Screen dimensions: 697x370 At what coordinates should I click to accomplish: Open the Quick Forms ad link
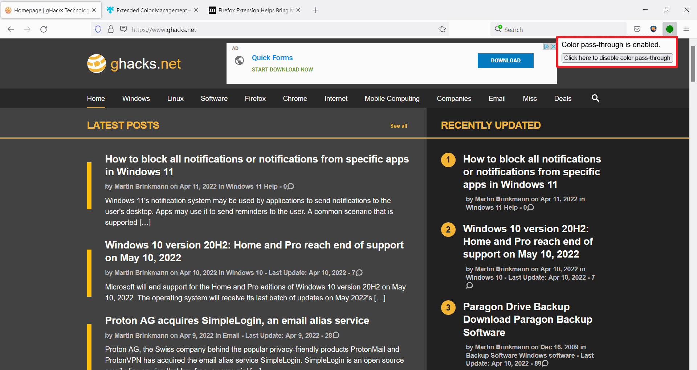[x=272, y=58]
